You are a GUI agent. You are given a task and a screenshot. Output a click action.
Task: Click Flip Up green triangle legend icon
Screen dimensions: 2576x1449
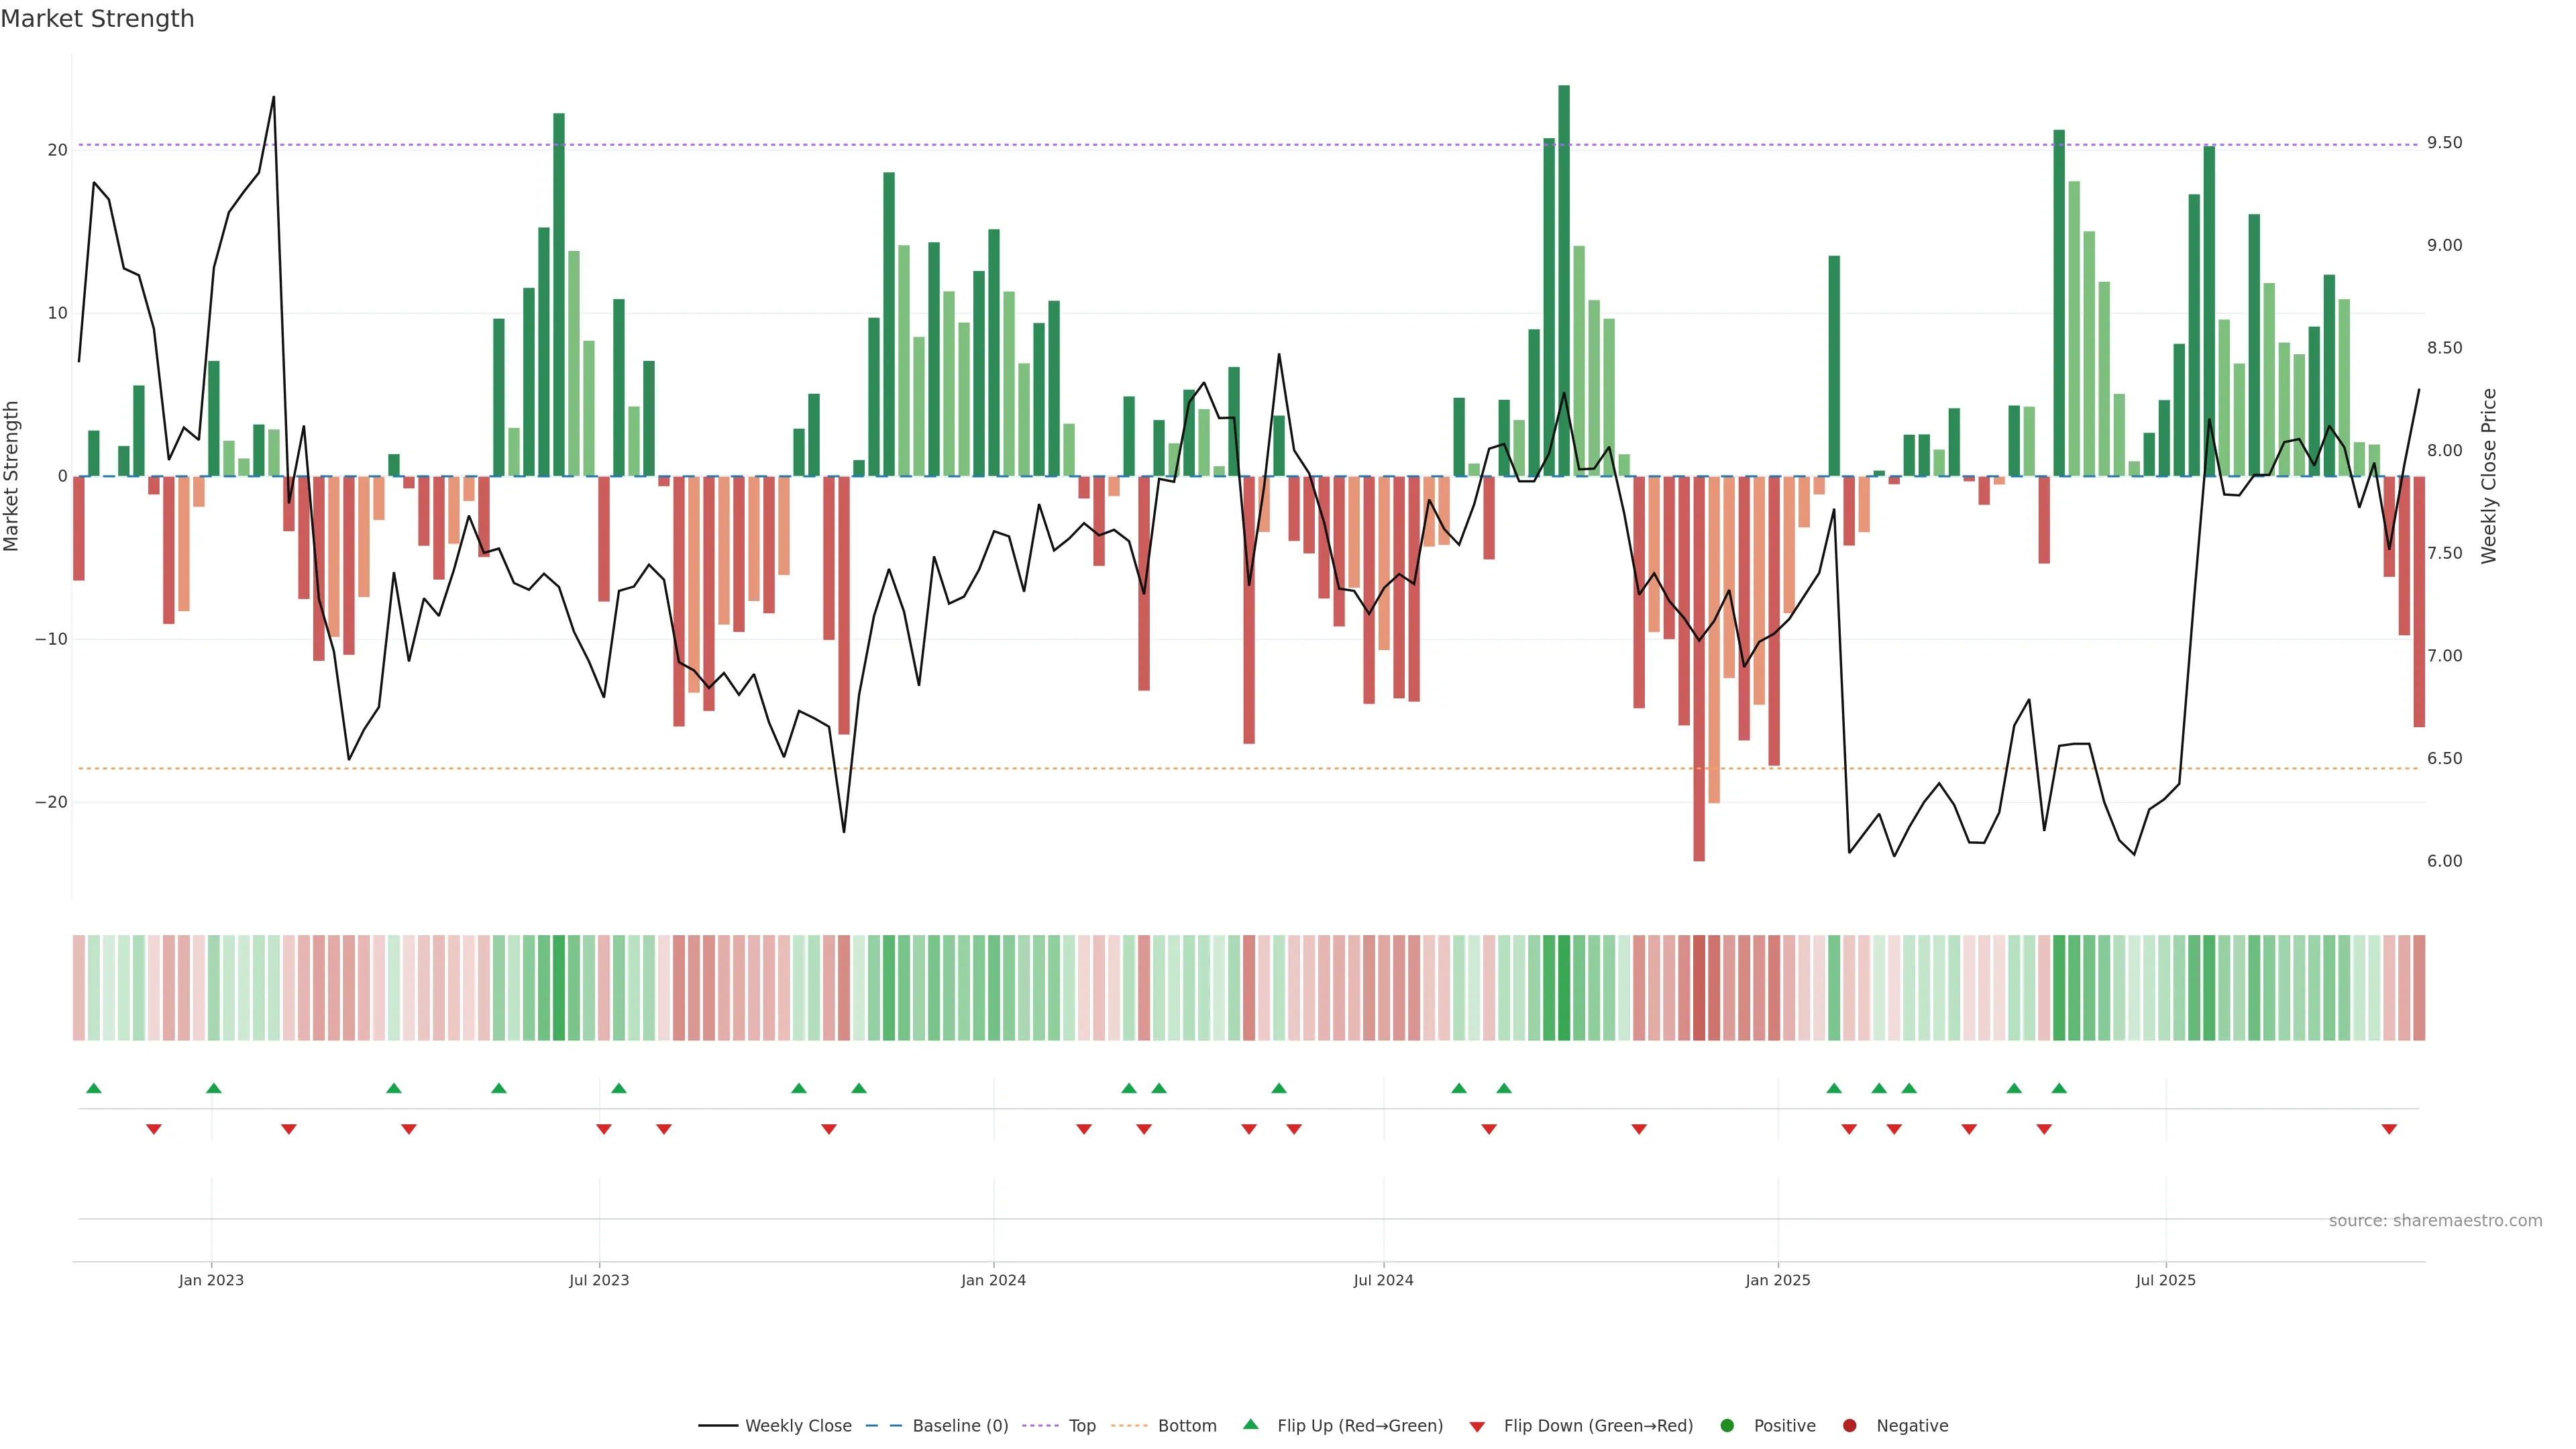[1250, 1425]
